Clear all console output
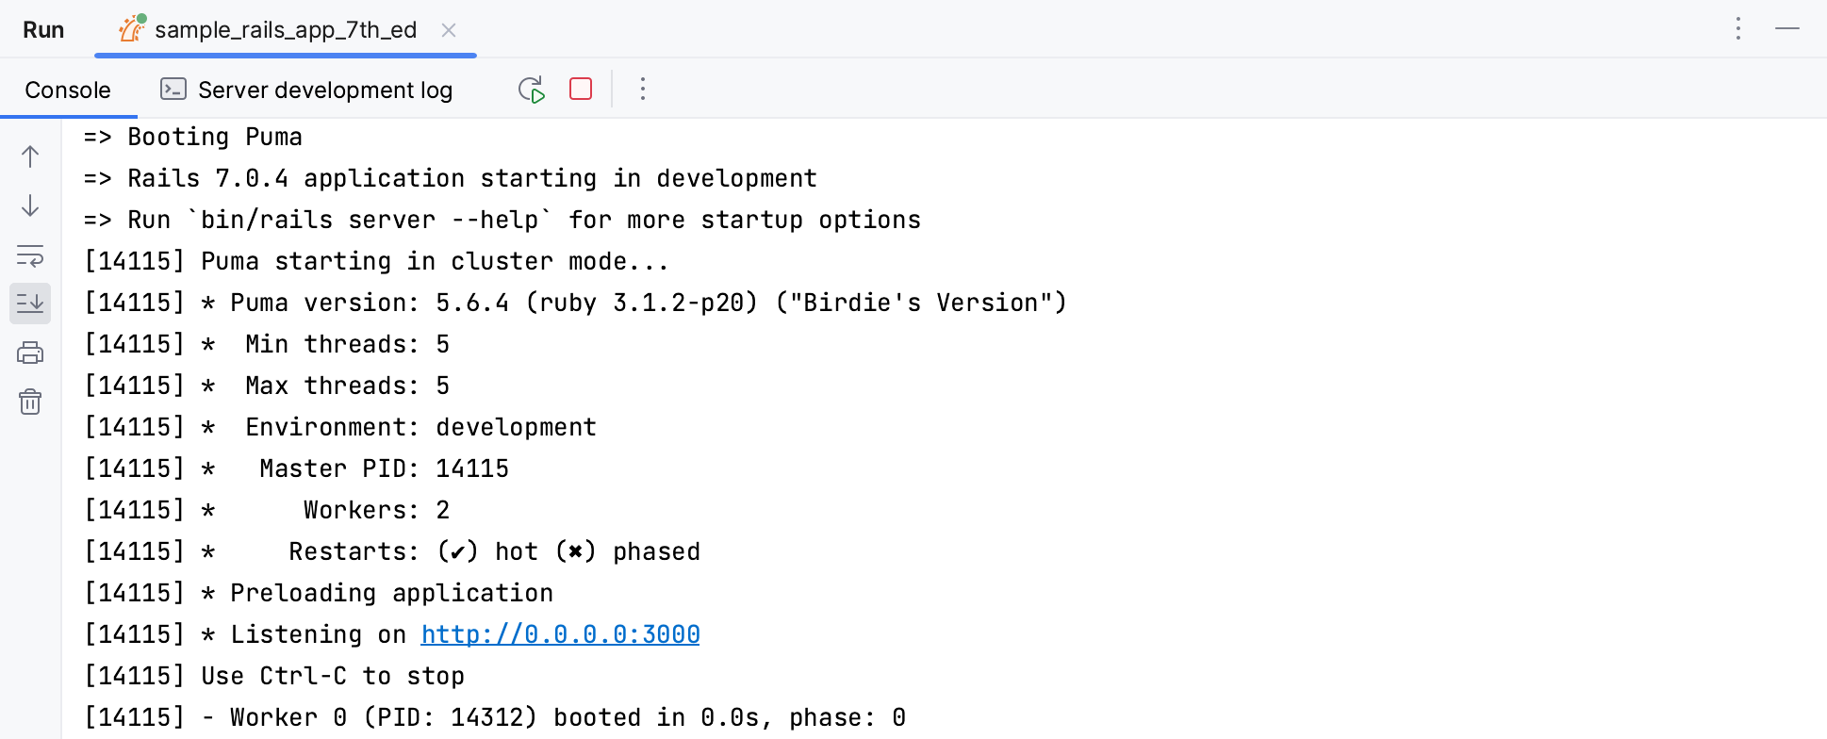 [30, 402]
